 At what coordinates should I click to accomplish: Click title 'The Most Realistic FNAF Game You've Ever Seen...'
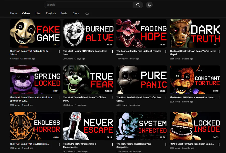pos(139,99)
